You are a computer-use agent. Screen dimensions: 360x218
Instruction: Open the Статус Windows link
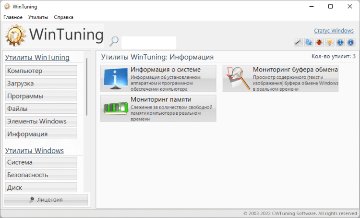pyautogui.click(x=334, y=31)
